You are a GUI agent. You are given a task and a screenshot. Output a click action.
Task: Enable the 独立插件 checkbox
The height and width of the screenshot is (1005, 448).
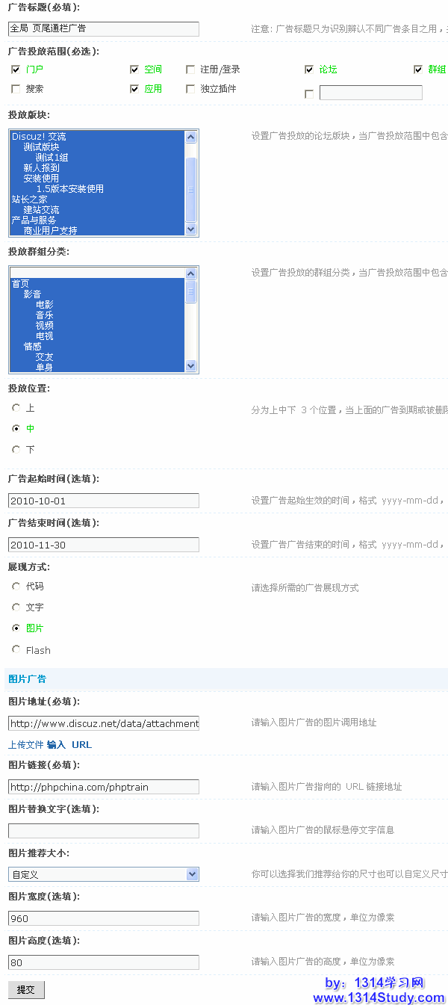(190, 89)
